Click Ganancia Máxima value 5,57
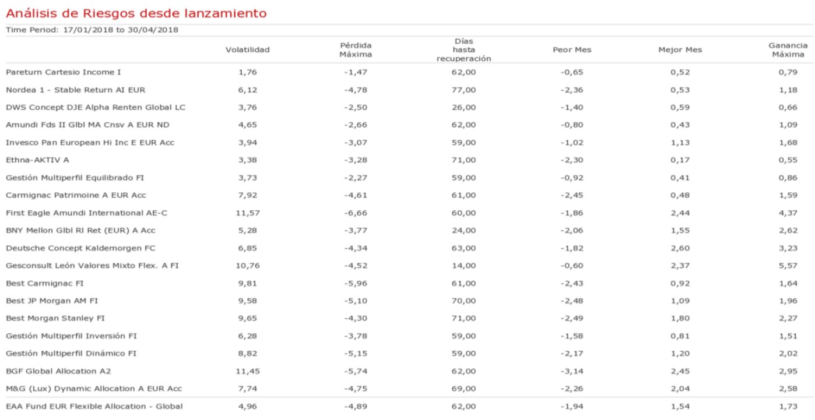Screen dimensions: 815x420 [788, 266]
